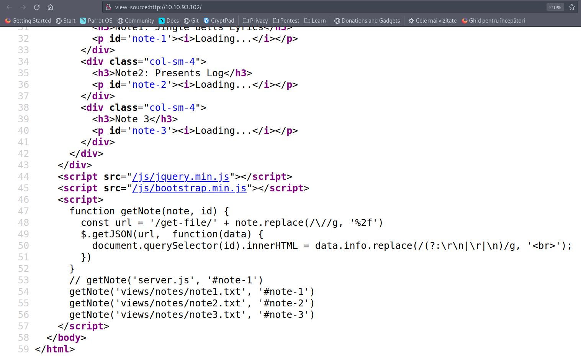The width and height of the screenshot is (581, 357).
Task: Expand the Privacy bookmarks folder
Action: click(255, 21)
